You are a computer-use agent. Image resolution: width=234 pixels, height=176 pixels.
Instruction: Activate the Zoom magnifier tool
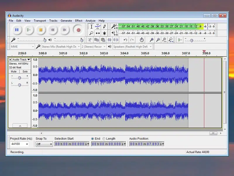(x=91, y=33)
